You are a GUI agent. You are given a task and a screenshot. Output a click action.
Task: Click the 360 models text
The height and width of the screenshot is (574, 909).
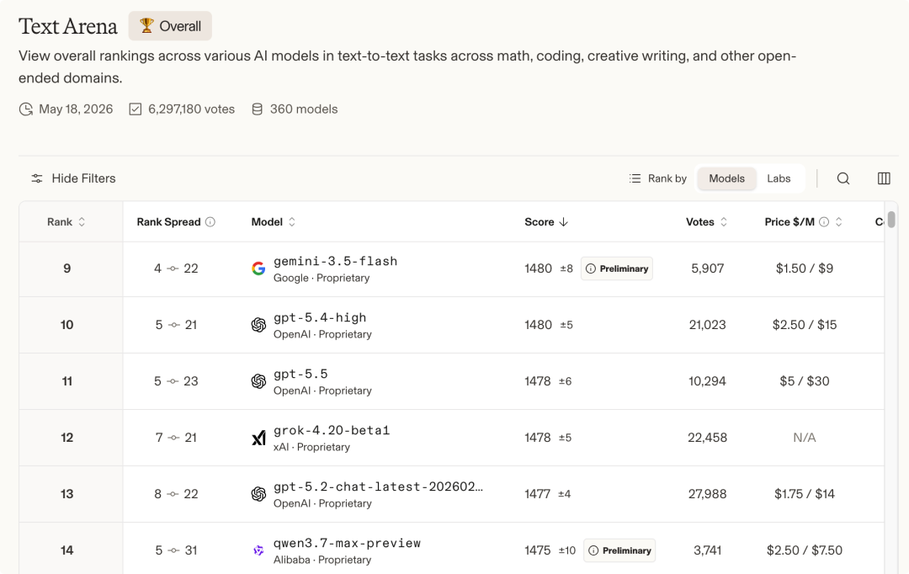tap(304, 109)
